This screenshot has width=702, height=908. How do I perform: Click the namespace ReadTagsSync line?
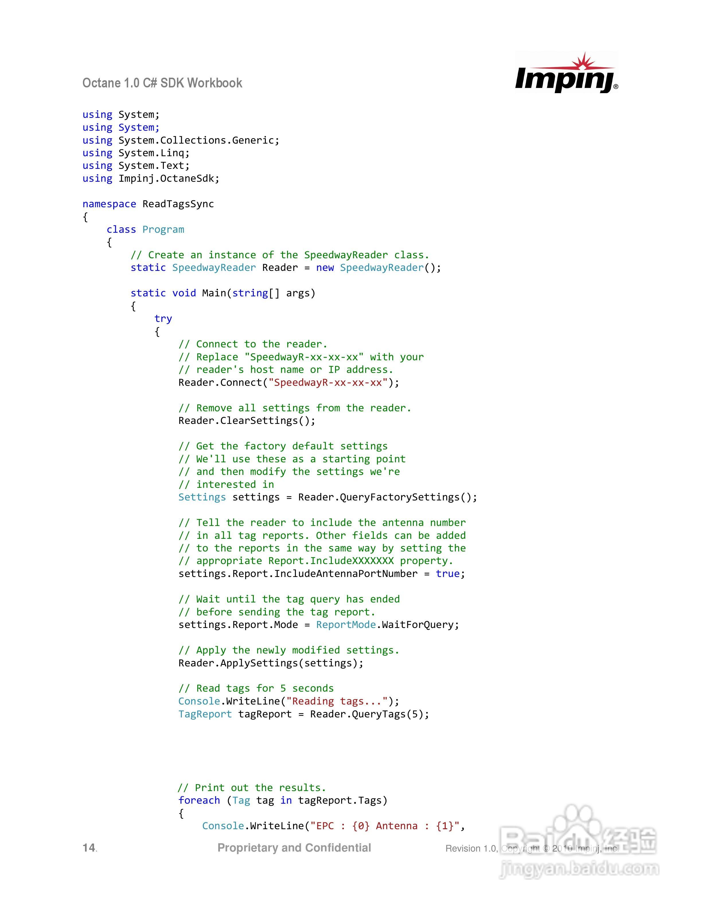(x=148, y=204)
